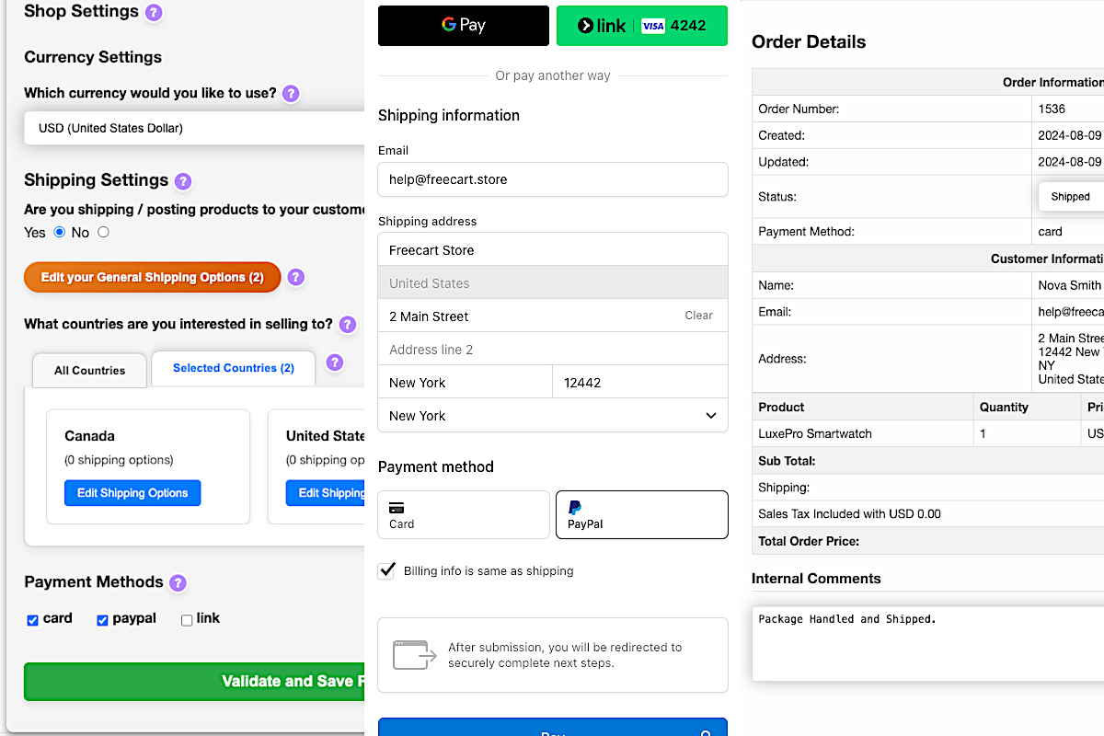The height and width of the screenshot is (736, 1104).
Task: Click help icon next to Payment Methods
Action: tap(178, 582)
